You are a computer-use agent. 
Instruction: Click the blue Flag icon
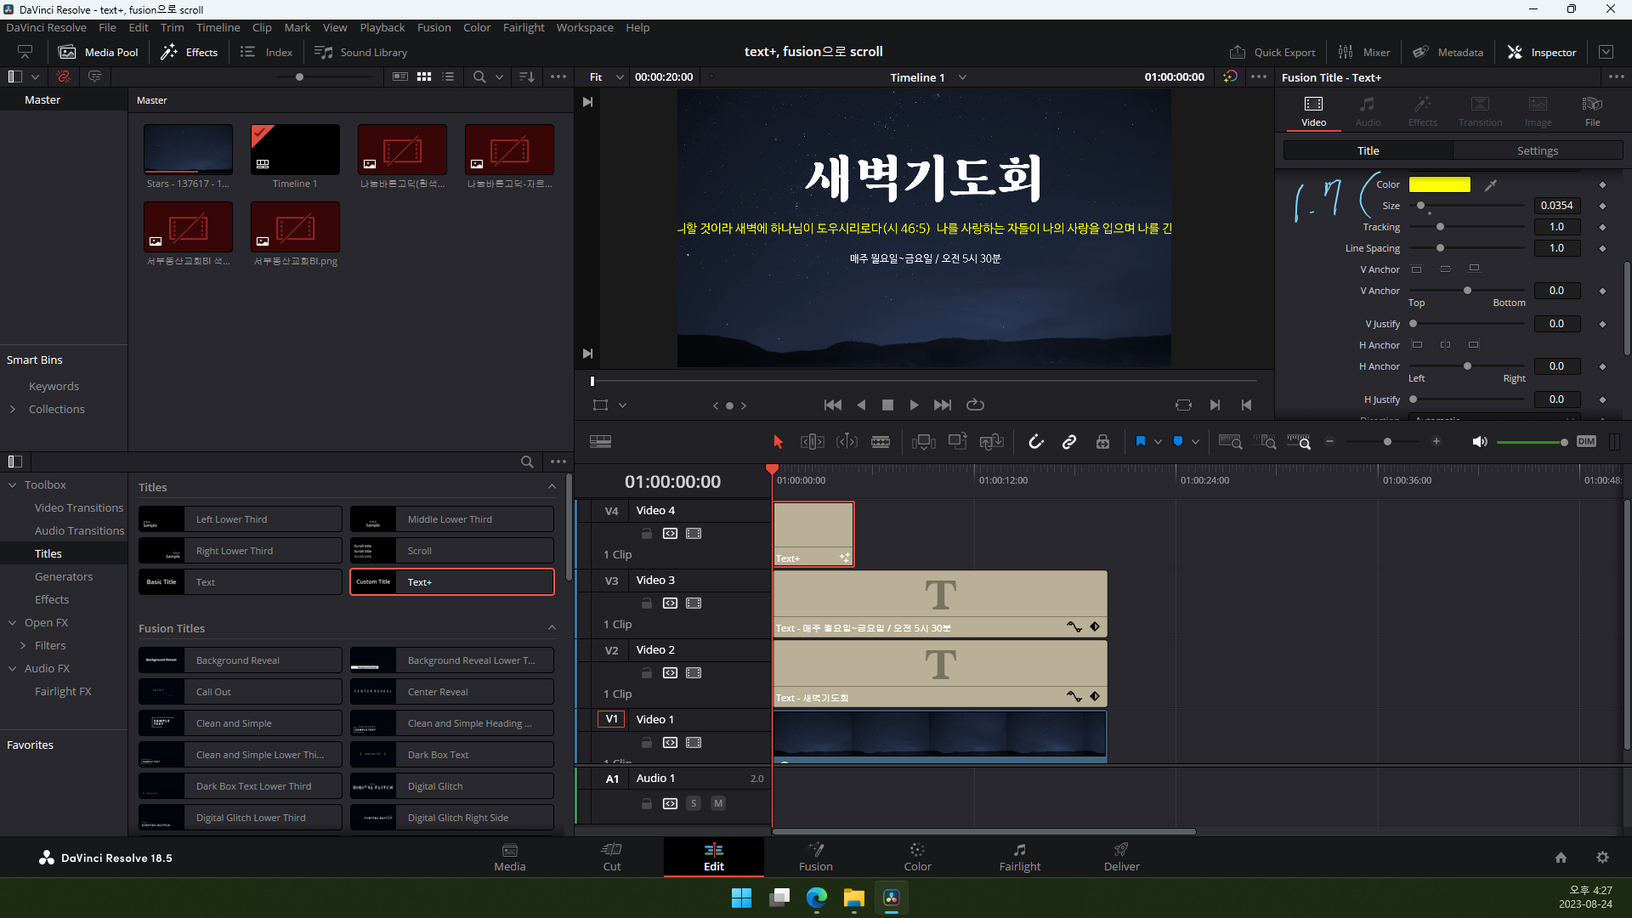pyautogui.click(x=1141, y=441)
